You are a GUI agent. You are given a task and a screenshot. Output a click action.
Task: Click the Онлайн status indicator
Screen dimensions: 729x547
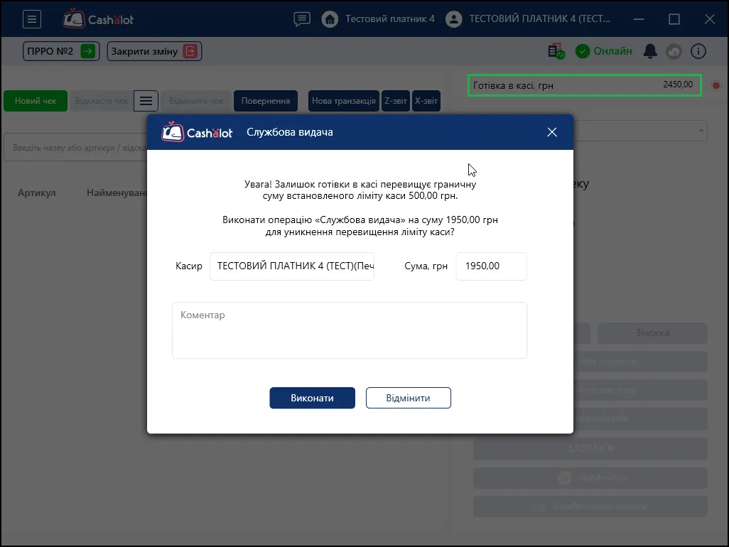(603, 51)
